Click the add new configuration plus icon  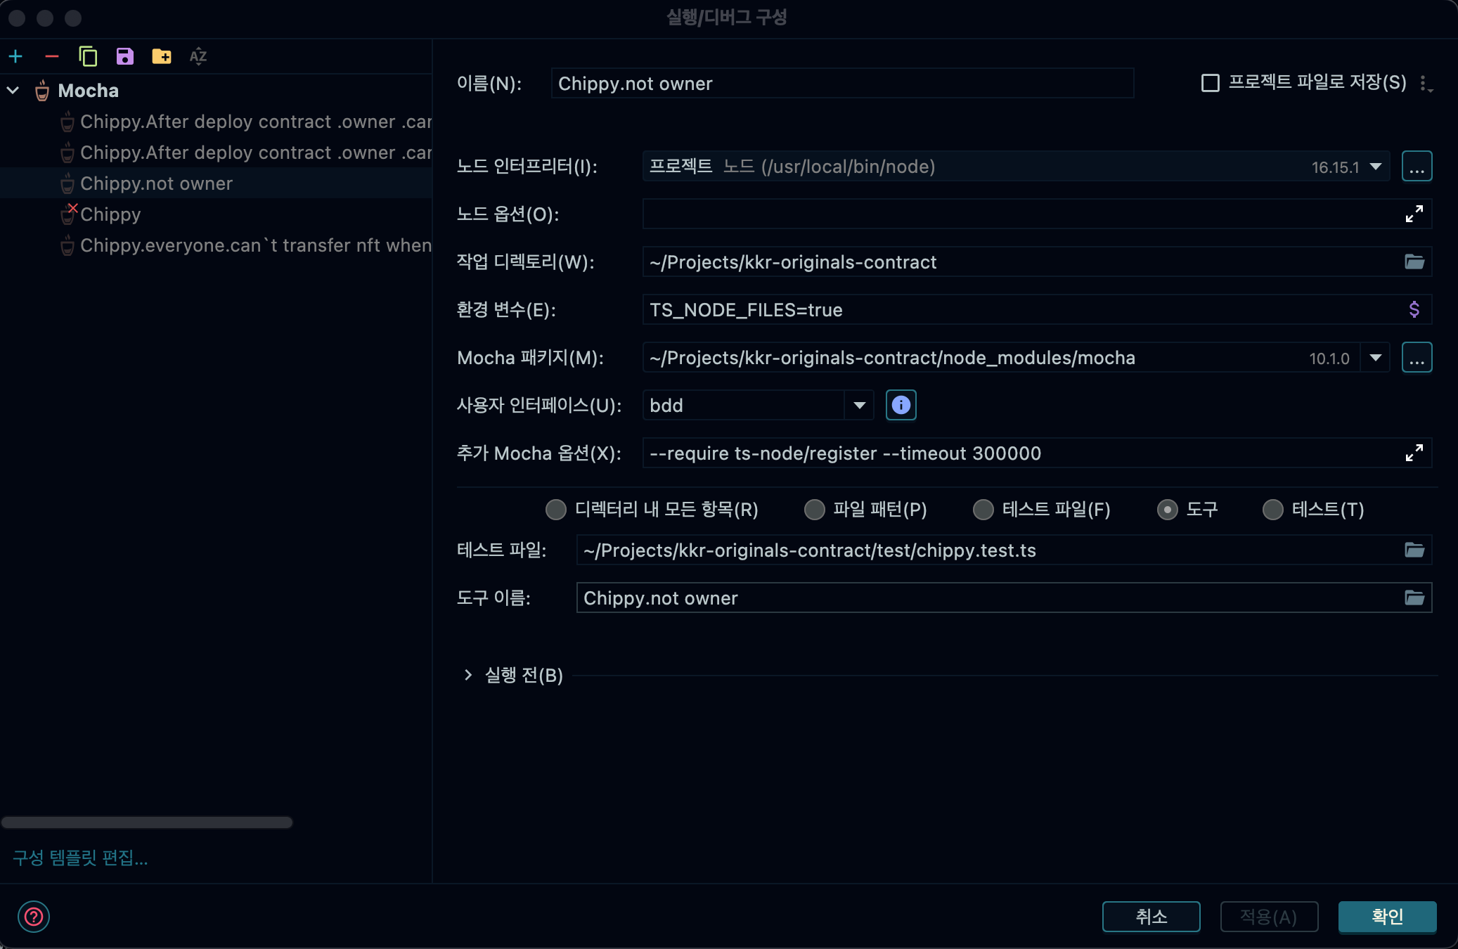click(x=16, y=56)
